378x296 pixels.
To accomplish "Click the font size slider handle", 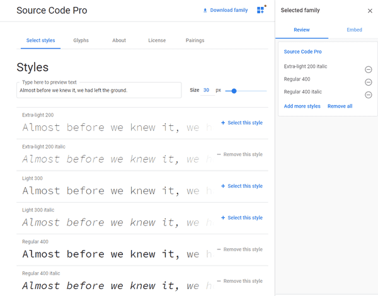I will (234, 91).
